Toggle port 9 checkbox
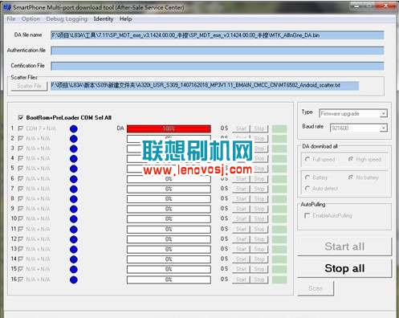Screen dimensions: 399x318 click(x=20, y=209)
